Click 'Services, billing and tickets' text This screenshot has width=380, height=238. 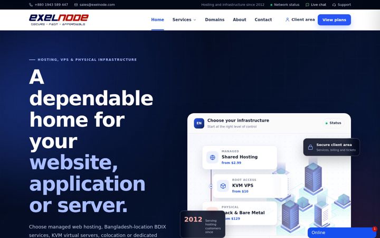point(336,150)
